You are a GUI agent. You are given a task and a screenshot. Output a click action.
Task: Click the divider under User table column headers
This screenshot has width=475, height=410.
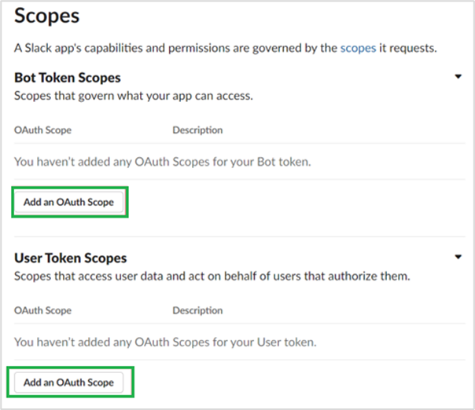237,324
